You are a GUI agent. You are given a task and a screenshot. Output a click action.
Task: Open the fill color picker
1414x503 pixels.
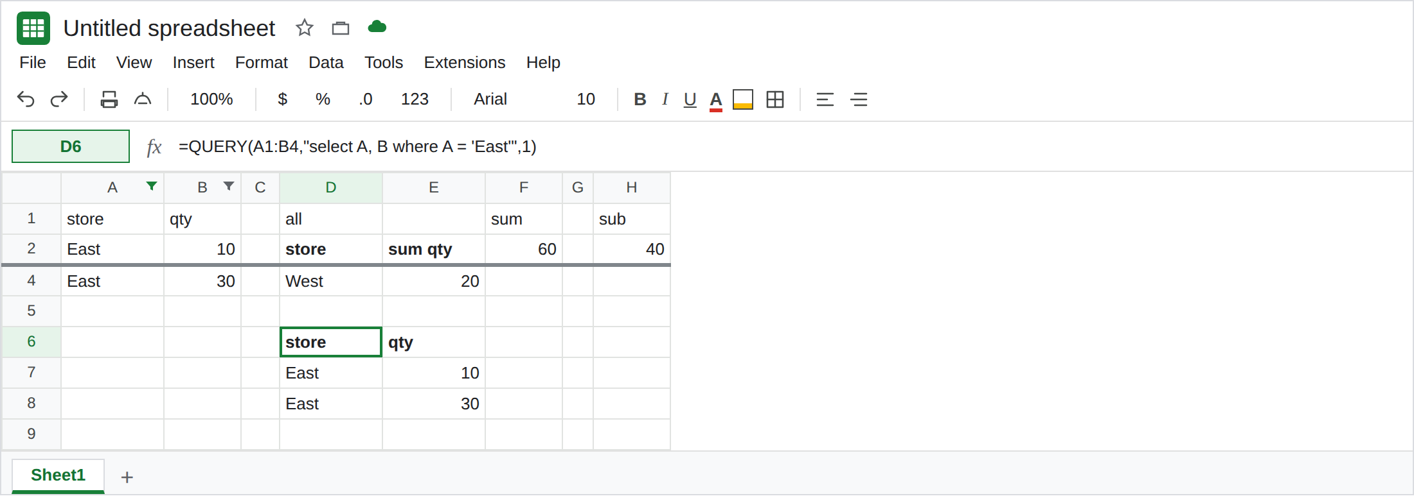pos(743,100)
